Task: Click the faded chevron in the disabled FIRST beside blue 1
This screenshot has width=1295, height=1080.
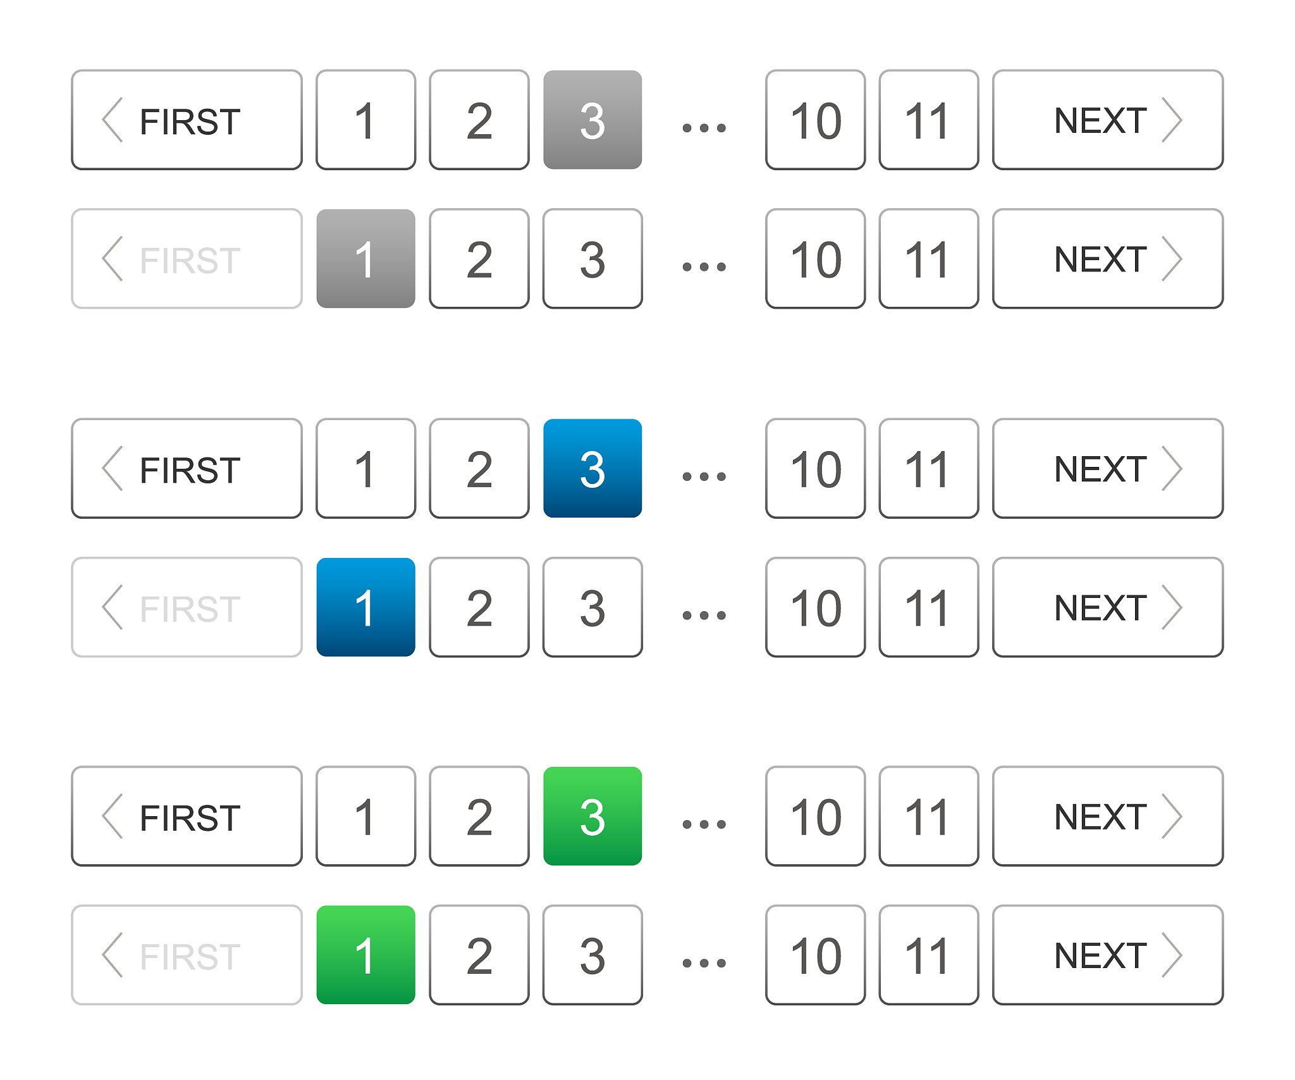Action: point(113,607)
